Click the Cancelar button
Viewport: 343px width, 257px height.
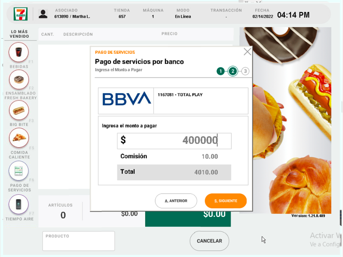click(209, 241)
